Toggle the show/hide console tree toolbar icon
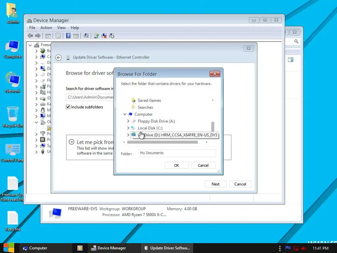Viewport: 337px width, 253px height. 48,36
